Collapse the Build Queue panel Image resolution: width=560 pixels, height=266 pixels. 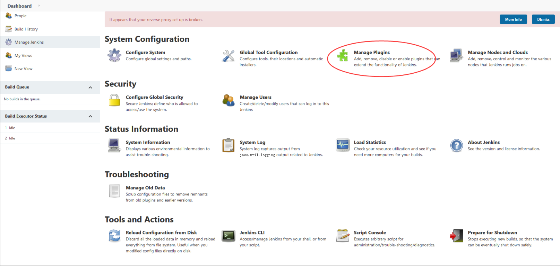click(x=91, y=87)
